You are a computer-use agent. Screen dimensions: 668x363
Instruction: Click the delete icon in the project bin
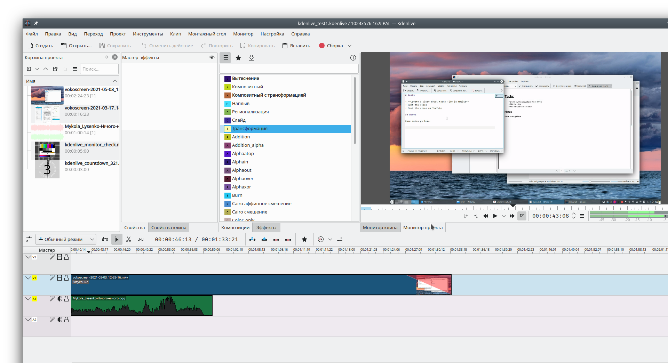click(x=65, y=69)
